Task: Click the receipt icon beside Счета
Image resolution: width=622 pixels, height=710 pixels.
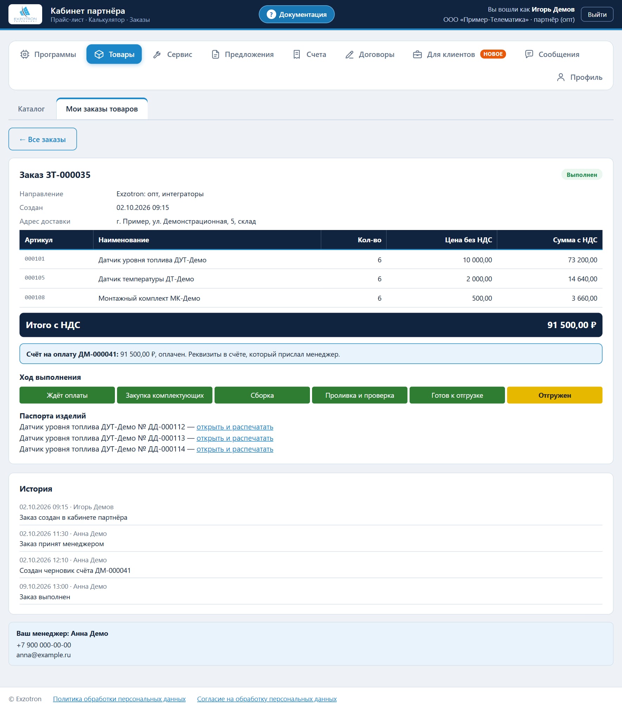Action: point(297,55)
